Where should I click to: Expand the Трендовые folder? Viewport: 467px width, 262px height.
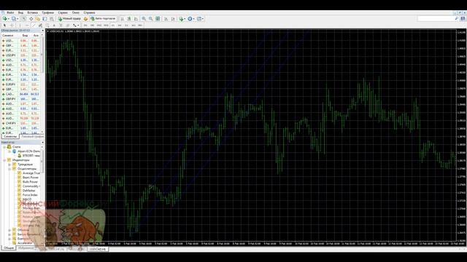[9, 164]
